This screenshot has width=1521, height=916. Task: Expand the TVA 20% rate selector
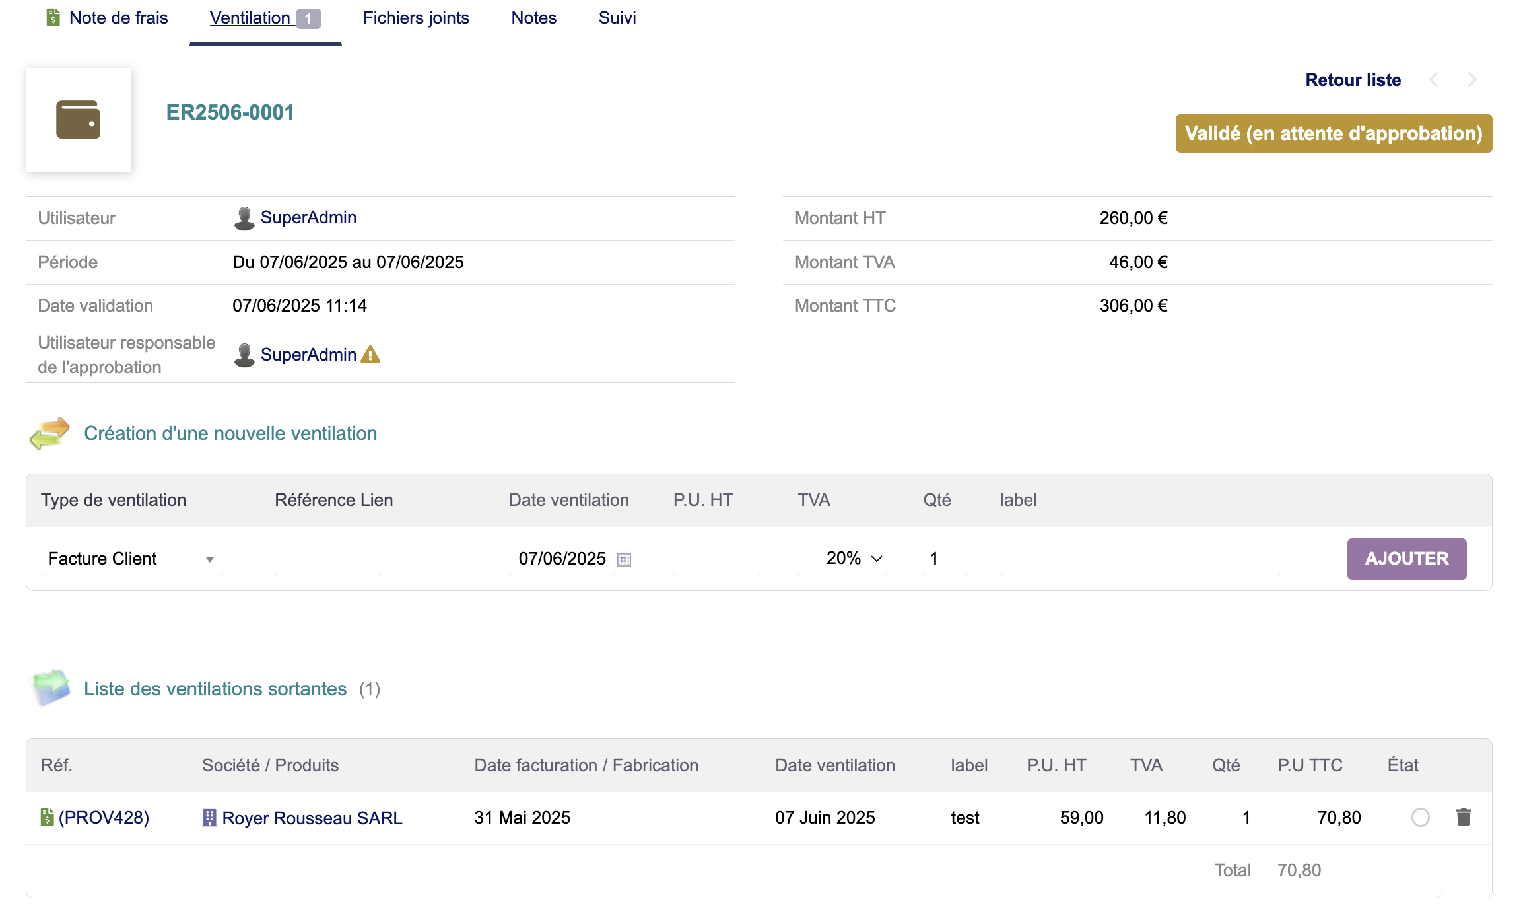[x=852, y=559]
